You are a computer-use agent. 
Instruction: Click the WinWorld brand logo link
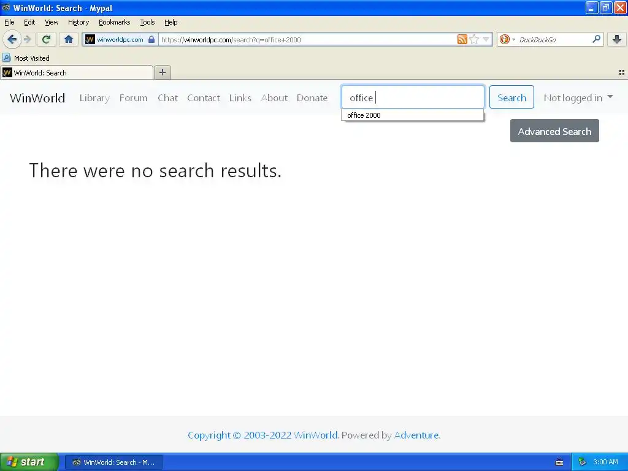pyautogui.click(x=37, y=98)
